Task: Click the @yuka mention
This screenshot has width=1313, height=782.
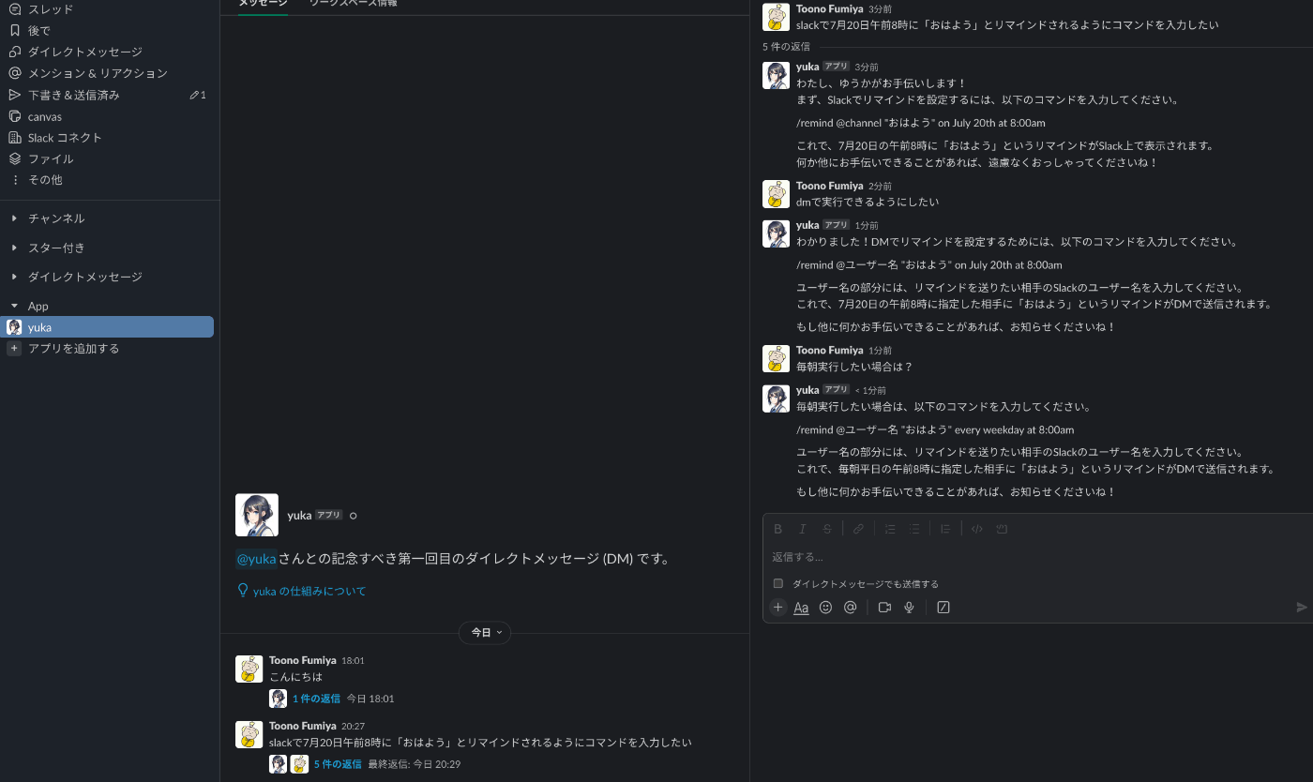Action: [x=256, y=559]
